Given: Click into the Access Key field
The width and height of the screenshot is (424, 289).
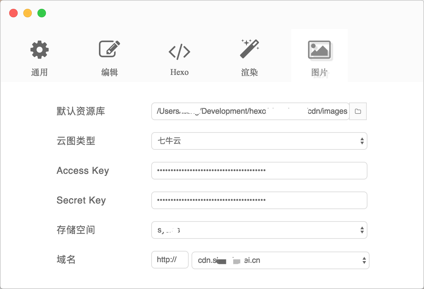Looking at the screenshot, I should click(259, 171).
